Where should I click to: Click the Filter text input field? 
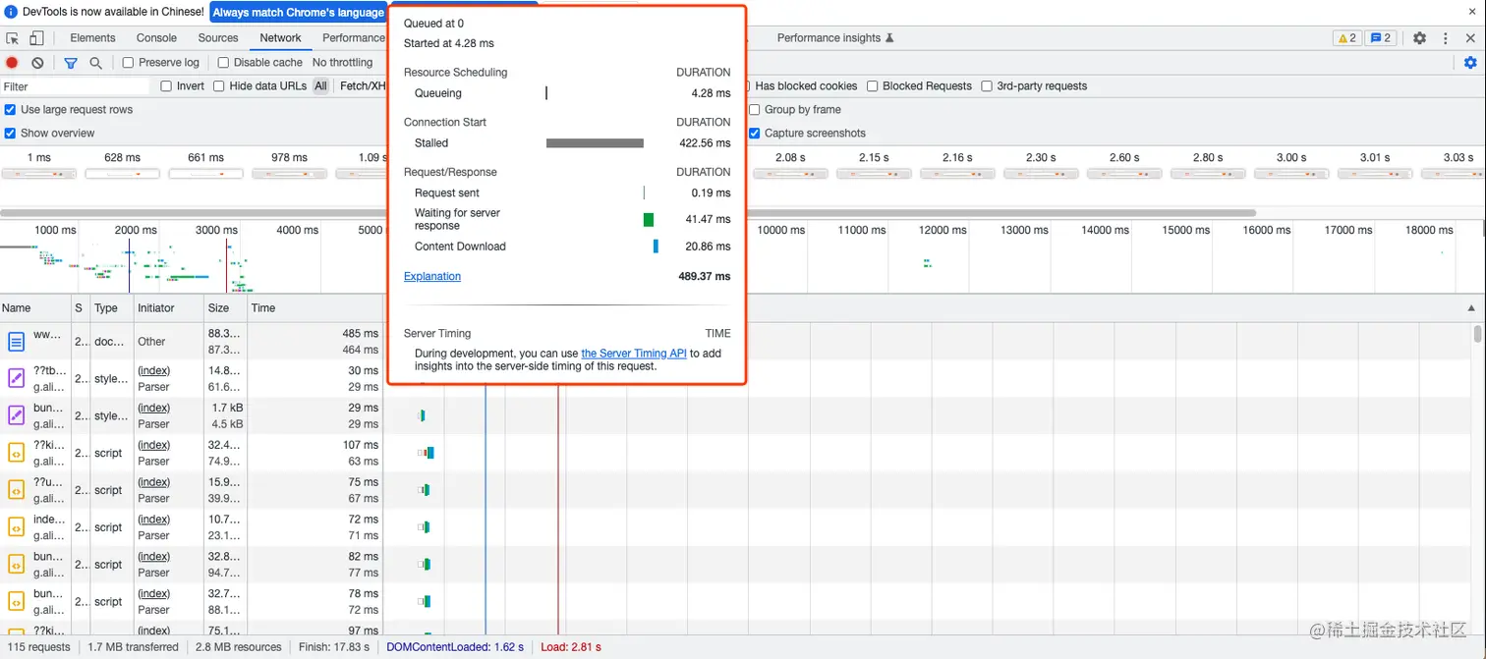pyautogui.click(x=75, y=86)
